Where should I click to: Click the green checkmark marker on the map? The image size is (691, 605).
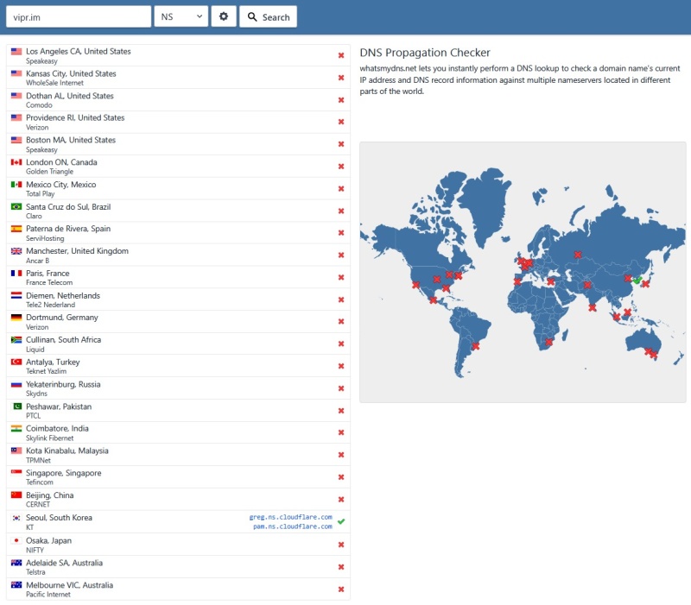(x=637, y=280)
